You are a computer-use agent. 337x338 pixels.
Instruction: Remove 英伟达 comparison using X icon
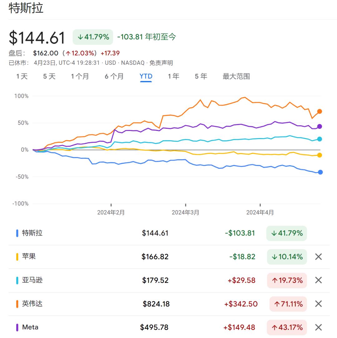coord(319,304)
